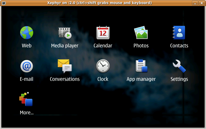Minimize the Xephyr window

pos(195,3)
